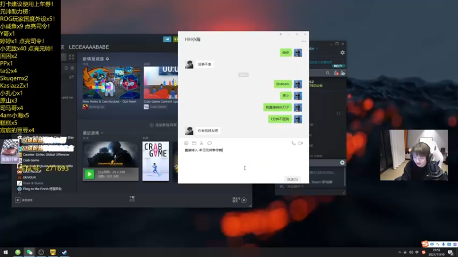Show hidden system tray icons
Image resolution: width=458 pixels, height=257 pixels.
400,252
